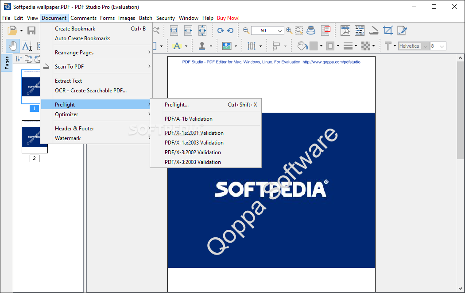465x293 pixels.
Task: Click the Fit to Page icon
Action: point(202,30)
